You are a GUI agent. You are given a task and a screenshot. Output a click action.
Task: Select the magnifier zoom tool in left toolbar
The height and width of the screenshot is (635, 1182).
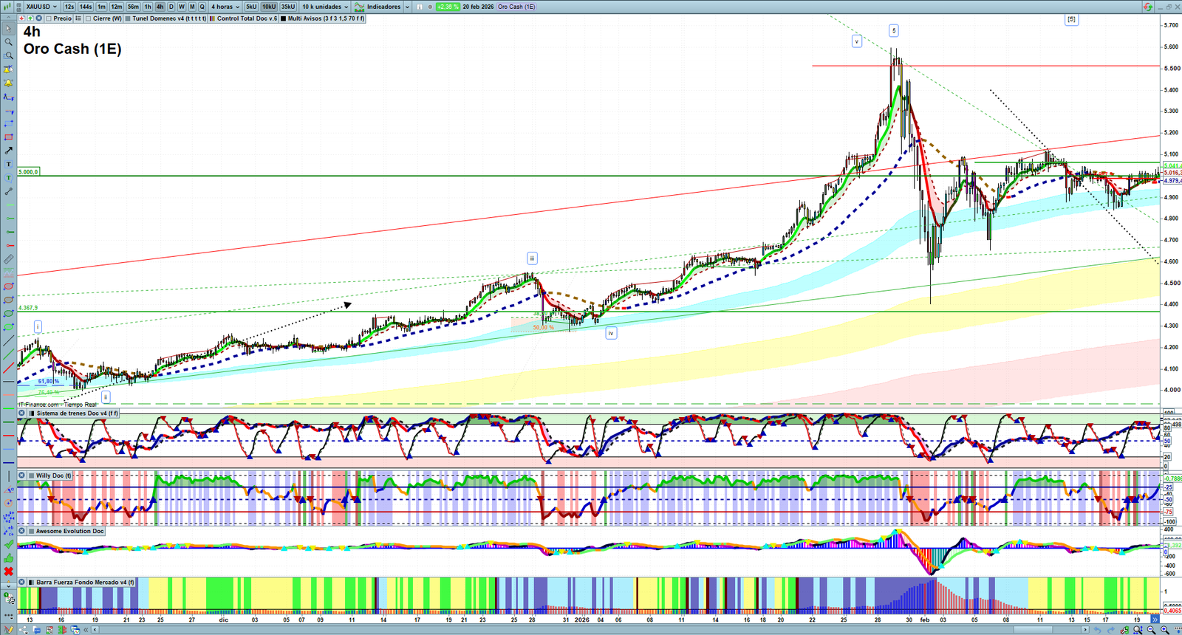9,42
